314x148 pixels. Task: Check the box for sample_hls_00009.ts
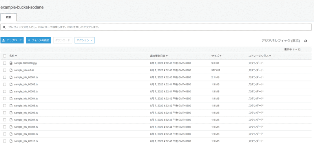pos(5,134)
